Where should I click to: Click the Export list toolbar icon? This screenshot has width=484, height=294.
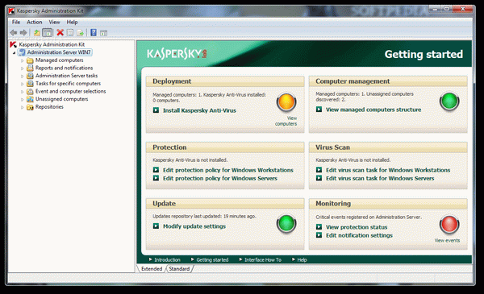click(x=80, y=33)
